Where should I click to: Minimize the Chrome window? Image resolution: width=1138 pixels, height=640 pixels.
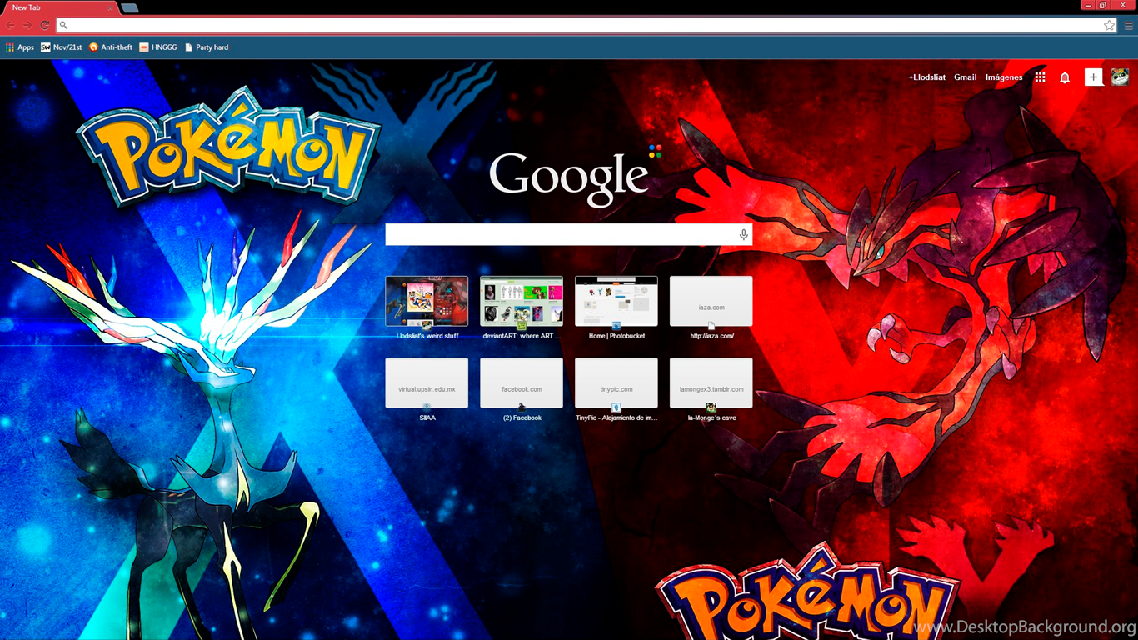coord(1088,5)
